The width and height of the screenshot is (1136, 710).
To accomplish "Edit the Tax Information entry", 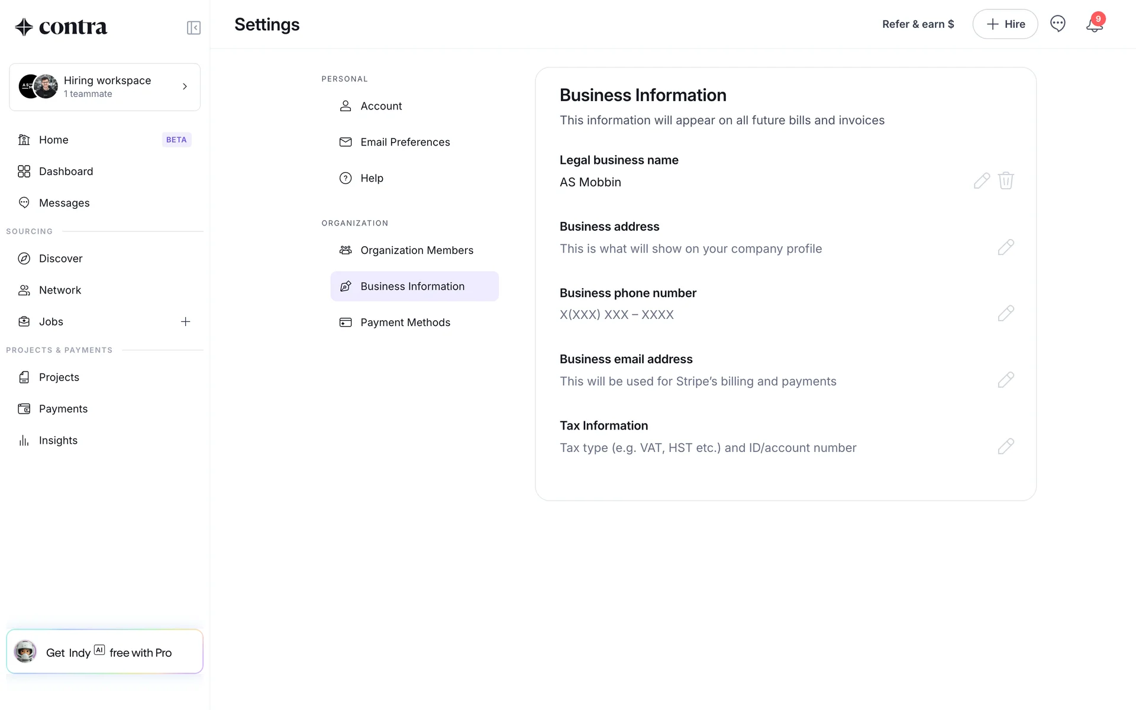I will point(1006,446).
